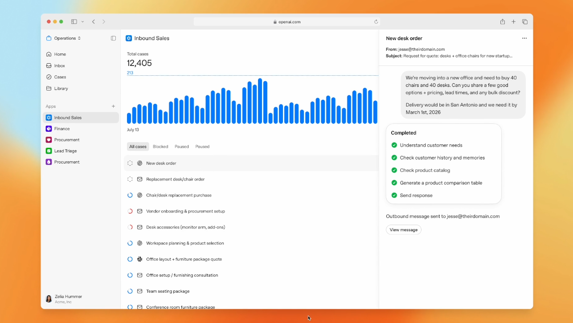Select the All cases tab
Screen dimensions: 573x323
click(138, 147)
